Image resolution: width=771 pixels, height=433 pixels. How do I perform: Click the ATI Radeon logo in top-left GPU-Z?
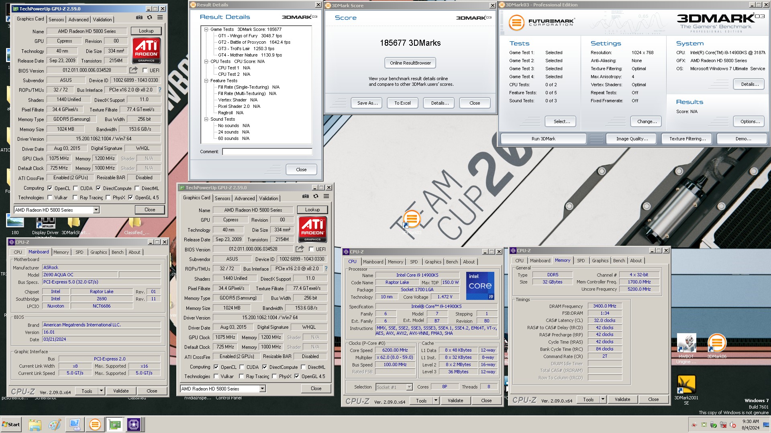coord(147,51)
